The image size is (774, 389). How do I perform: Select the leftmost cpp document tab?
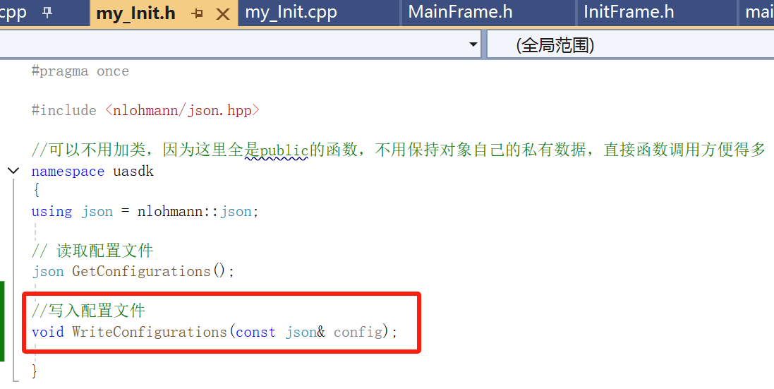coord(13,12)
